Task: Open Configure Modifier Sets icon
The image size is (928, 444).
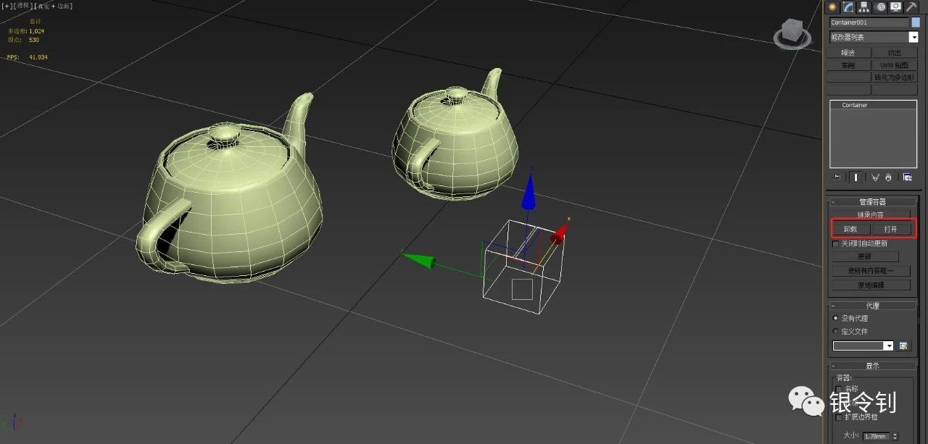Action: tap(907, 177)
